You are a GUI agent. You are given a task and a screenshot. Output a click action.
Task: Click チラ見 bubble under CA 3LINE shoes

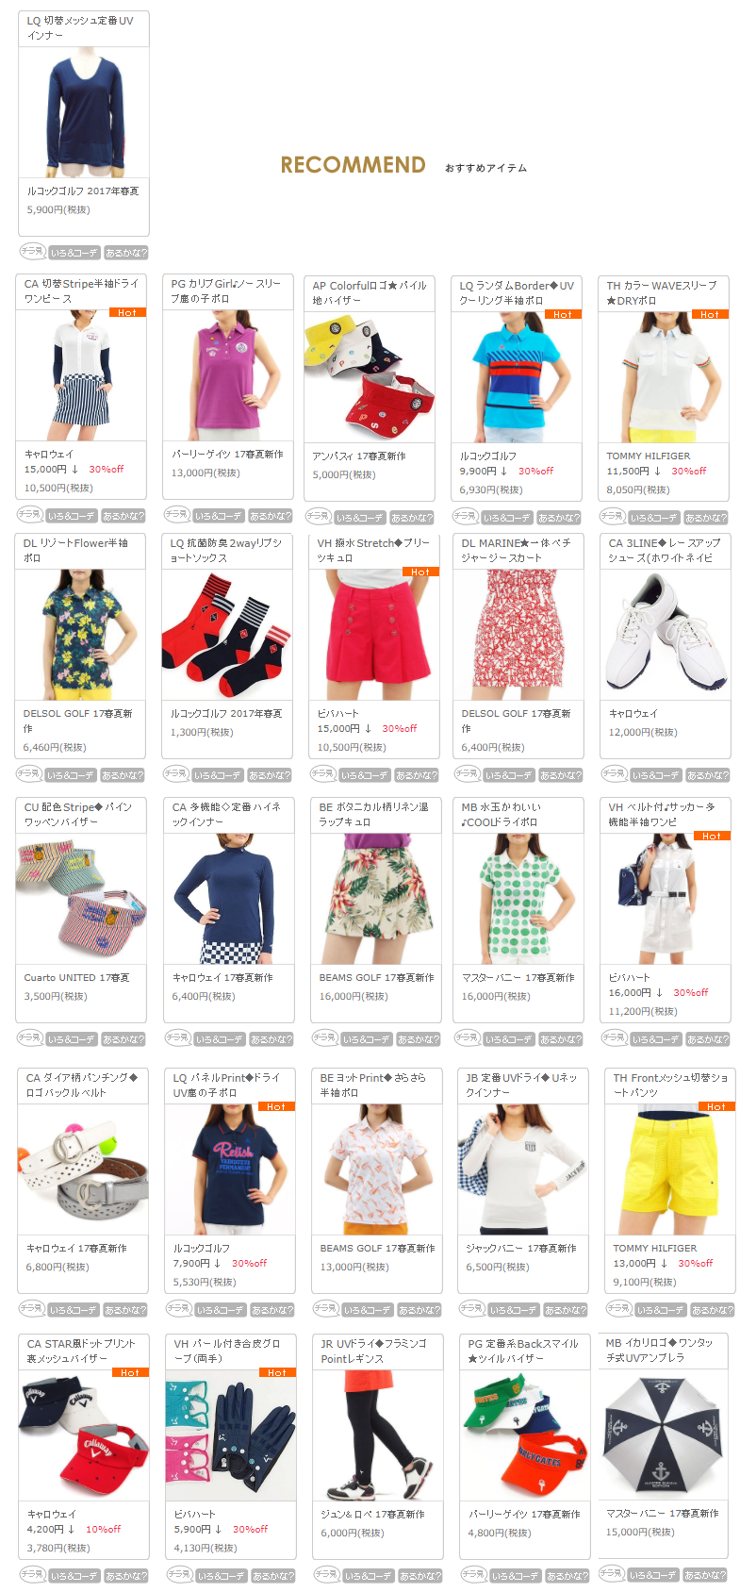pos(614,774)
